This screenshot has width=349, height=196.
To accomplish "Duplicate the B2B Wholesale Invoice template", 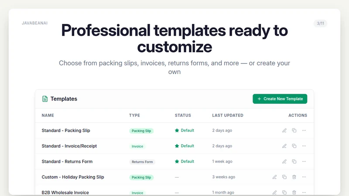I will (284, 193).
